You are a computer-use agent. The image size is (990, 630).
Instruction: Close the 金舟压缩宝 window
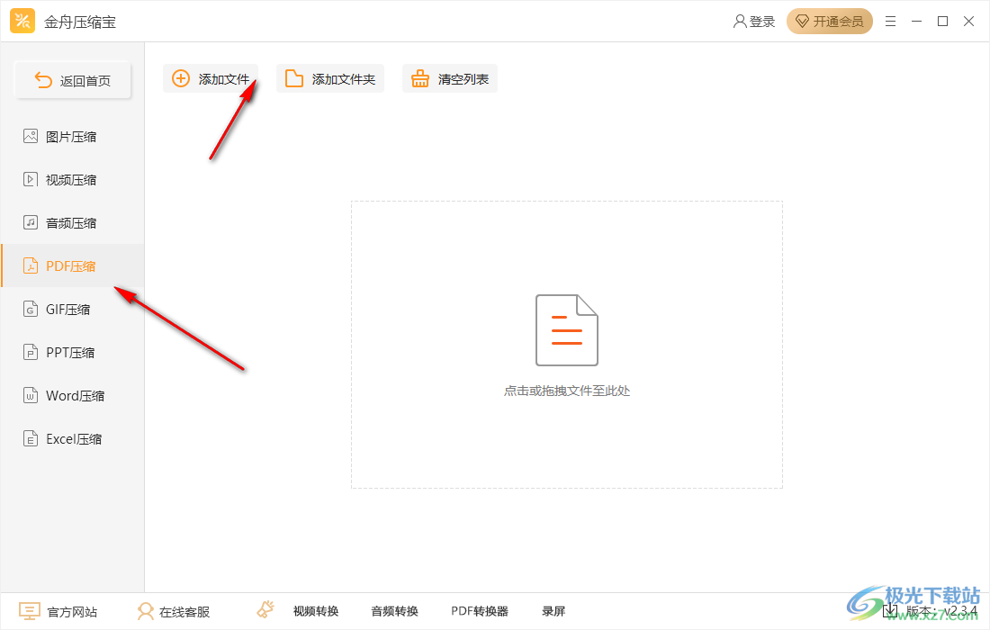[x=969, y=22]
